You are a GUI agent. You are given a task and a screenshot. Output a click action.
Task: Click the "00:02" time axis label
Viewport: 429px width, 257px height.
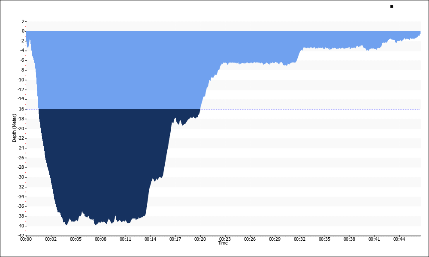click(x=51, y=239)
